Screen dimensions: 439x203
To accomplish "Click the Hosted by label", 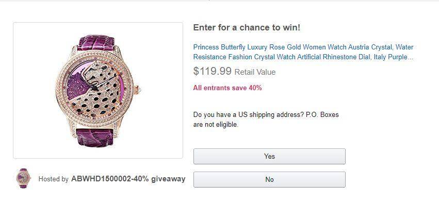I will click(53, 179).
